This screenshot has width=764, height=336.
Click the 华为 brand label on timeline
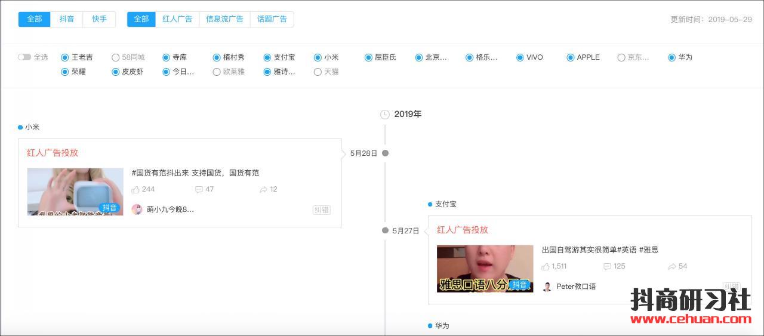coord(442,326)
